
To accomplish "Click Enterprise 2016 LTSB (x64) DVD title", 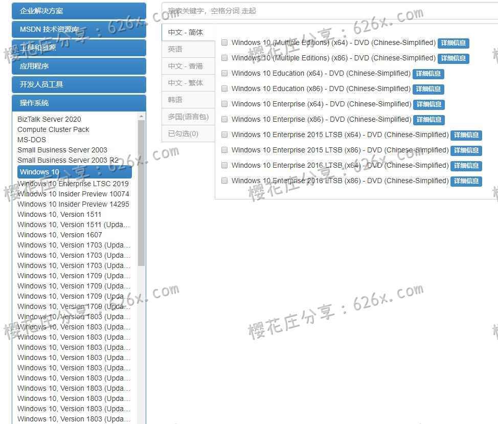I will (340, 166).
